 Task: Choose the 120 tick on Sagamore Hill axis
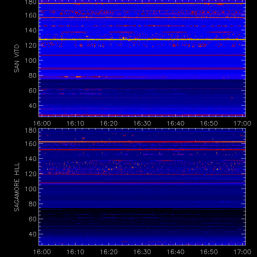(x=31, y=174)
